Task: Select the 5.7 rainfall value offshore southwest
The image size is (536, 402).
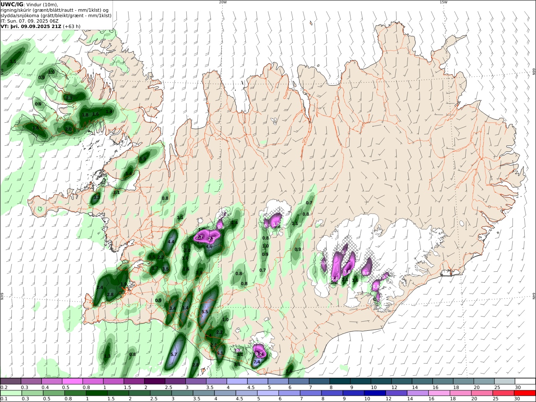Action: (174, 354)
